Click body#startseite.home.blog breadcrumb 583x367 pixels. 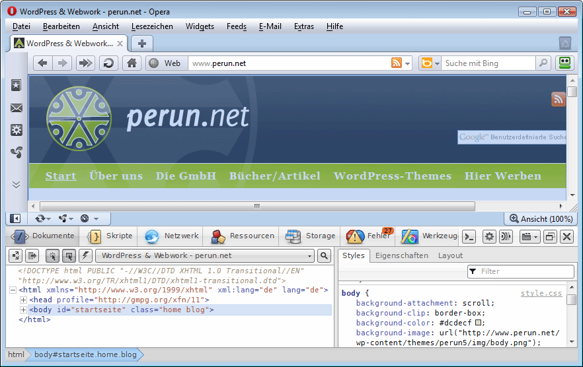(x=85, y=354)
